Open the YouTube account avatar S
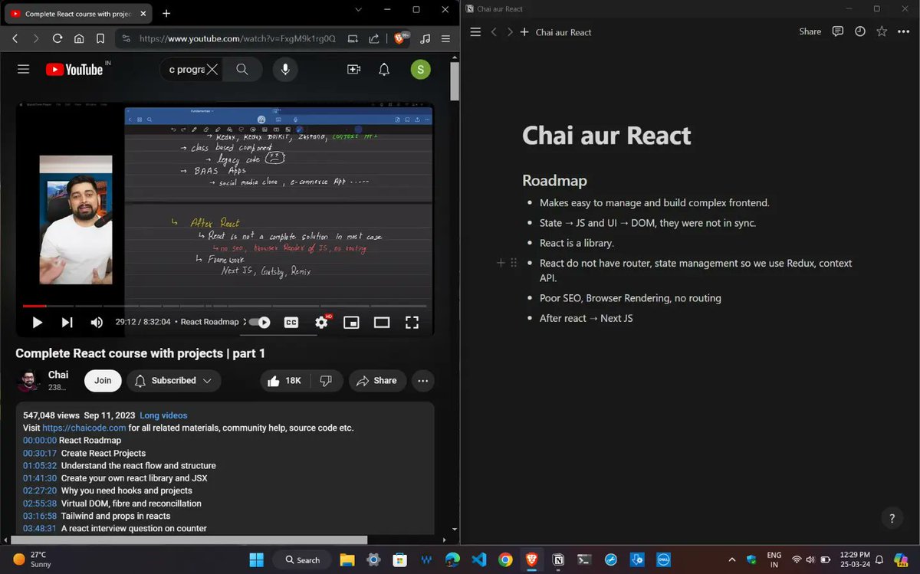 [420, 70]
